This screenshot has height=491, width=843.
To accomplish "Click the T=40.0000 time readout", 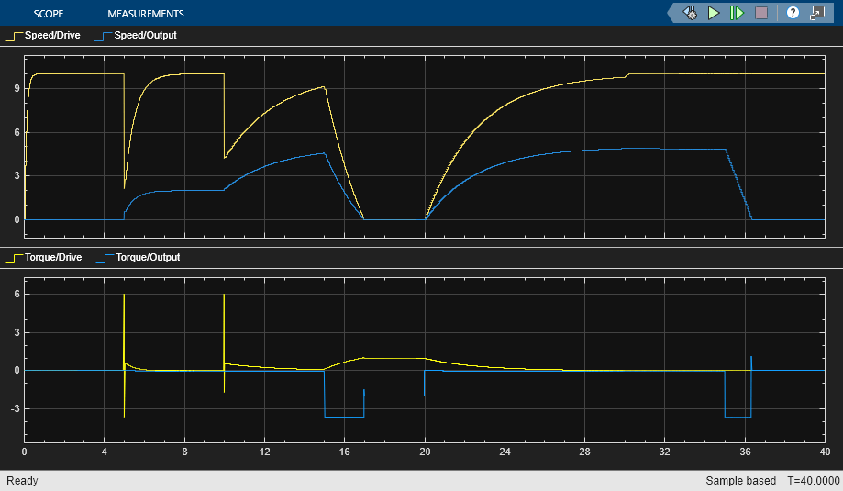I will pos(814,481).
